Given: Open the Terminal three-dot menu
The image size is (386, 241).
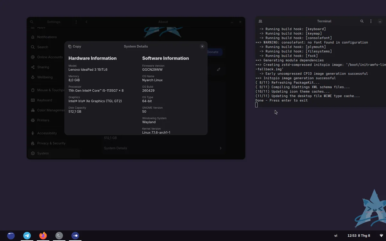Looking at the screenshot, I should pos(371,21).
